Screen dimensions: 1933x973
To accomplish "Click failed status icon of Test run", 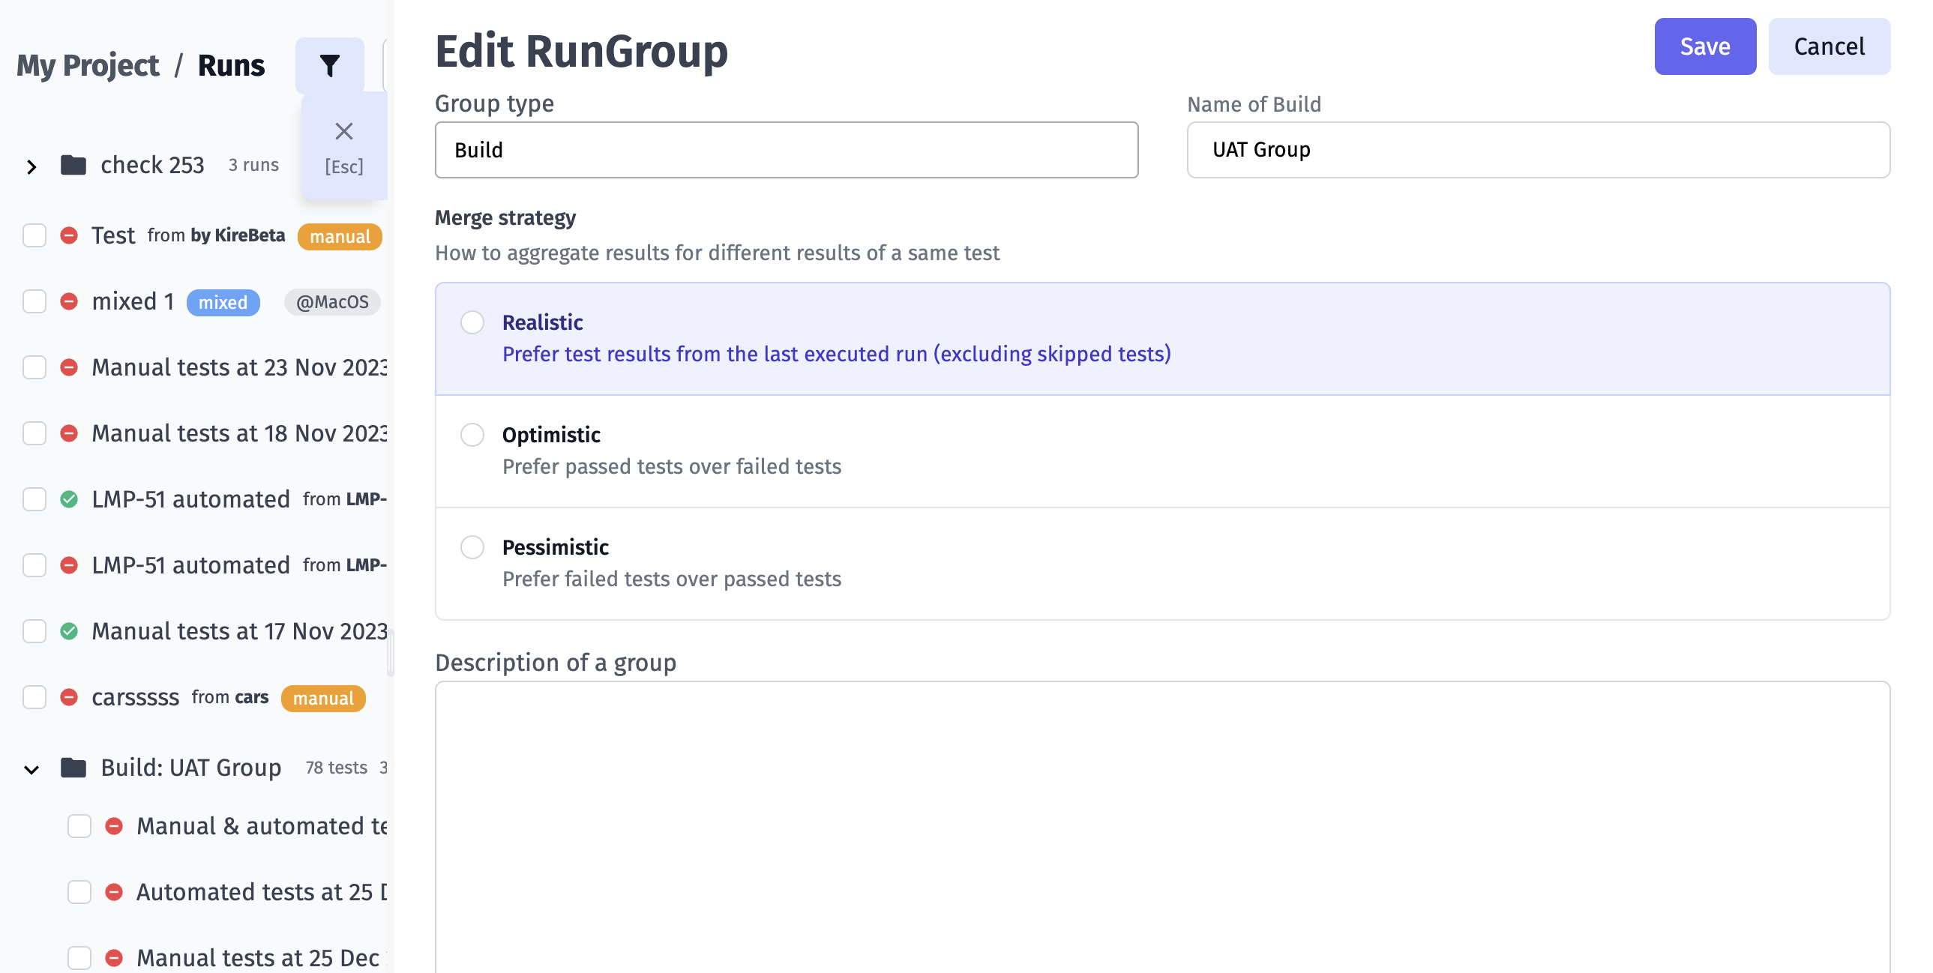I will pyautogui.click(x=69, y=235).
